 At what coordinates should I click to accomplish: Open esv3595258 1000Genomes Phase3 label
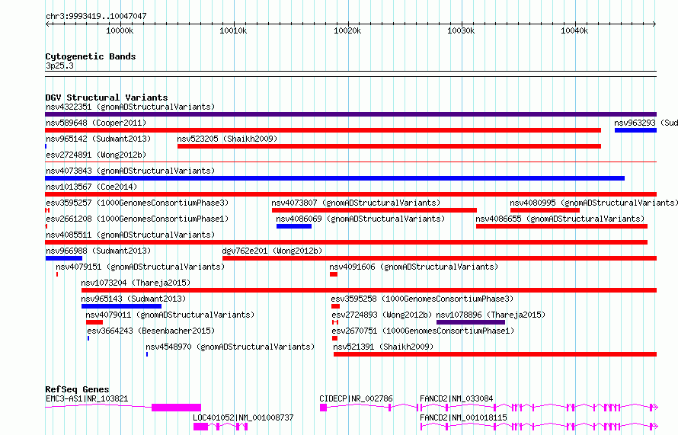[422, 299]
